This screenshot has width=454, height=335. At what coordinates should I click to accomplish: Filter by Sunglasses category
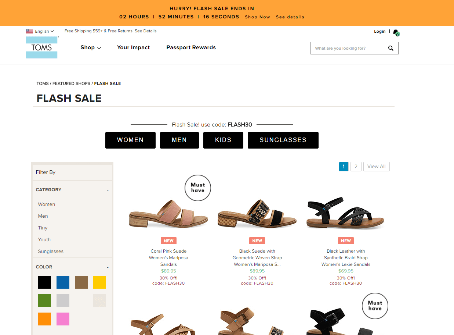[51, 251]
